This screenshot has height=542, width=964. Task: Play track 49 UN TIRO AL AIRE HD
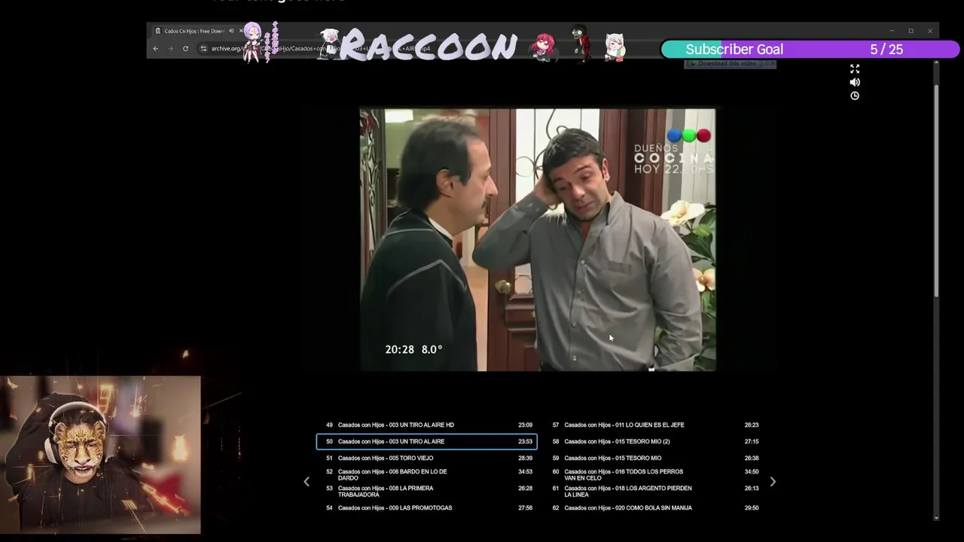pyautogui.click(x=428, y=425)
